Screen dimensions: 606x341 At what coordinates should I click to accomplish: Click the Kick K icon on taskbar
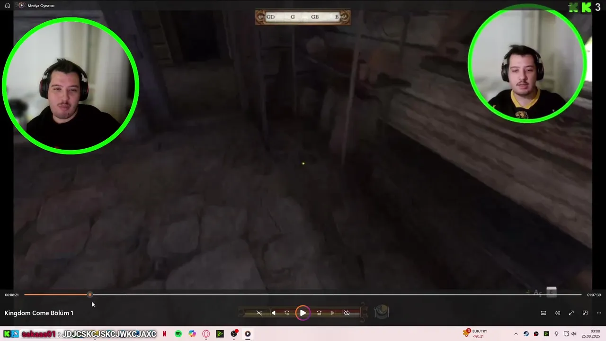click(x=7, y=334)
